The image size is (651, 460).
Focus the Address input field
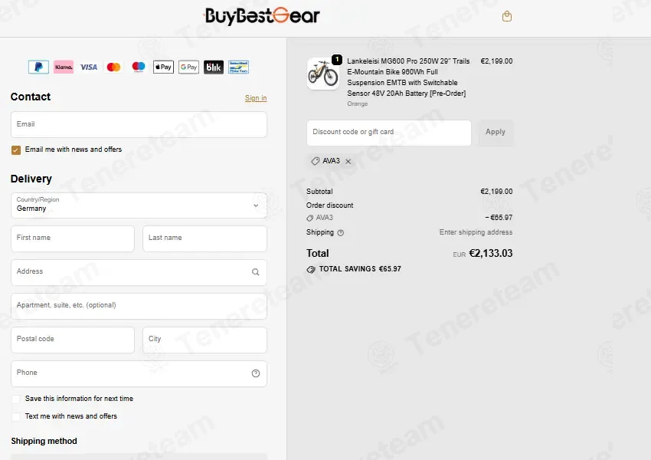tap(139, 272)
